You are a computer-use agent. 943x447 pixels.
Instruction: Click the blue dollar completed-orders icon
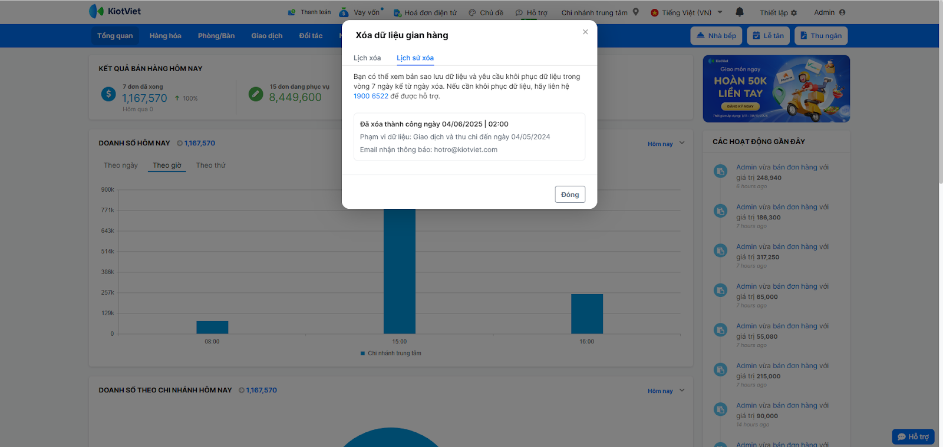pos(108,94)
